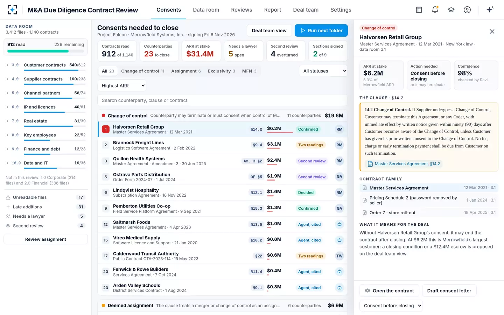Click the Needs a lawyer people icon

coord(8,216)
